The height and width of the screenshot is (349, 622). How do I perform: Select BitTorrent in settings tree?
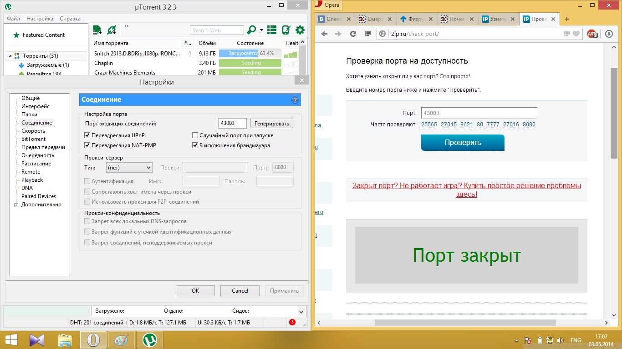point(34,139)
